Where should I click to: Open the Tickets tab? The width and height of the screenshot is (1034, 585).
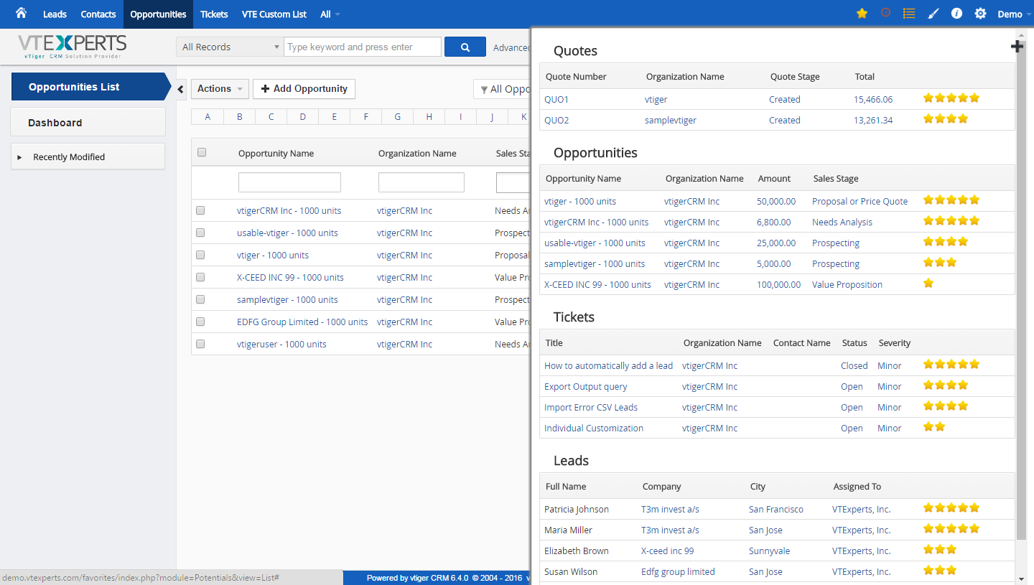tap(214, 14)
